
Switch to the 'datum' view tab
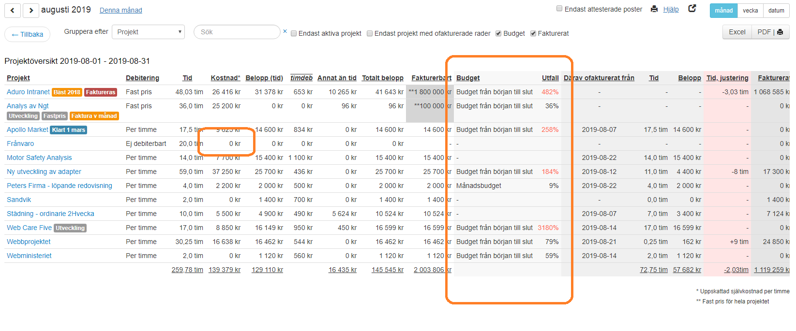coord(776,10)
